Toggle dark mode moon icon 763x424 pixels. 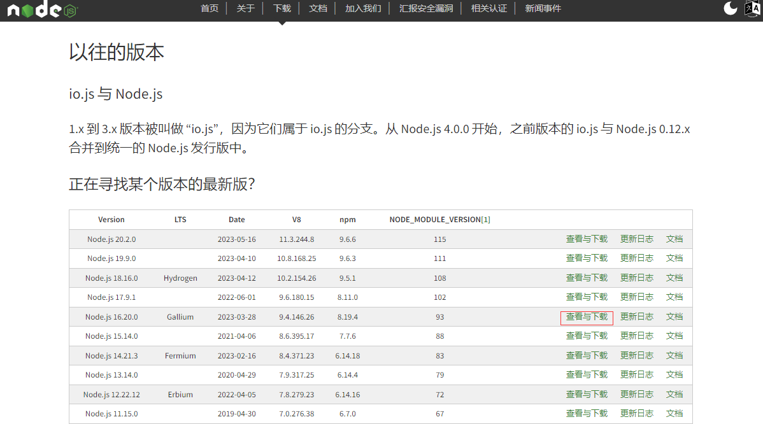[730, 8]
